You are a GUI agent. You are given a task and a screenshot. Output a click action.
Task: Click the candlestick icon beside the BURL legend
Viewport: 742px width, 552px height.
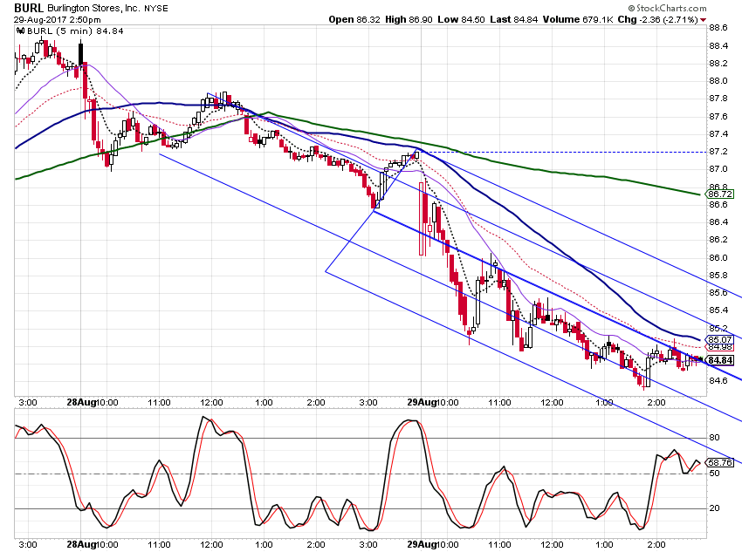click(20, 31)
